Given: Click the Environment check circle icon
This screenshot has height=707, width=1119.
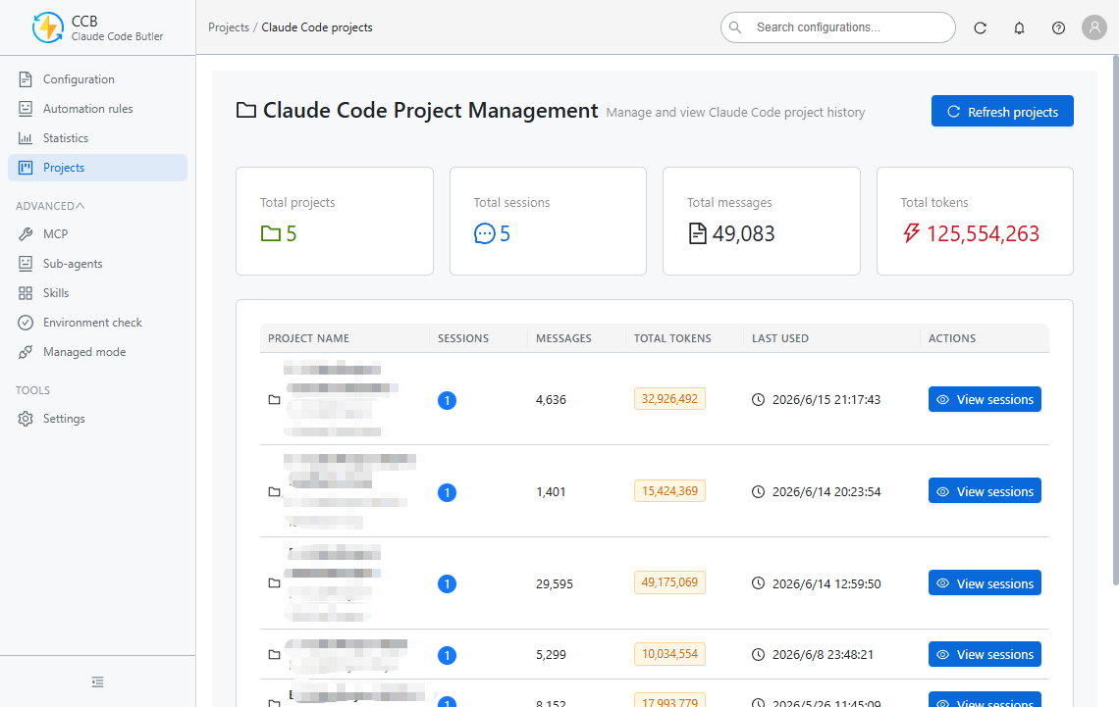Looking at the screenshot, I should click(x=26, y=323).
